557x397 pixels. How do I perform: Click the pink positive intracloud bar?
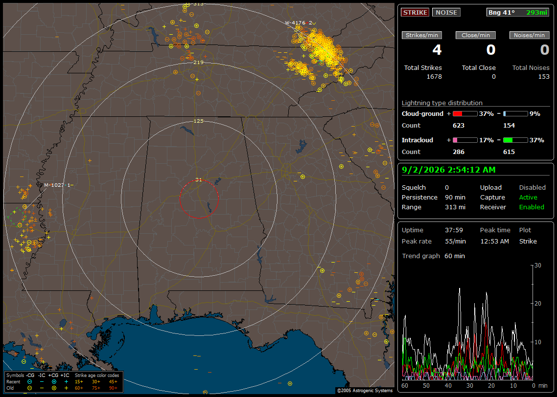click(x=465, y=140)
